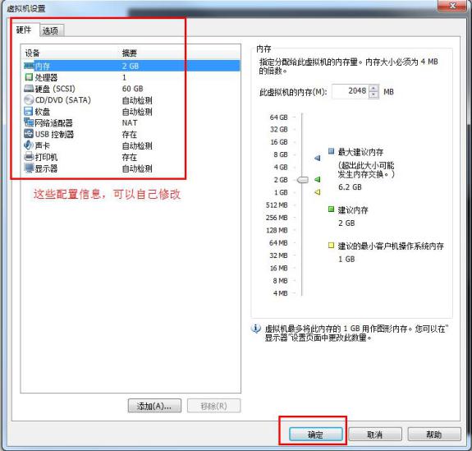Click the 6.2 GB maximum recommended value
The width and height of the screenshot is (472, 451).
pyautogui.click(x=350, y=187)
